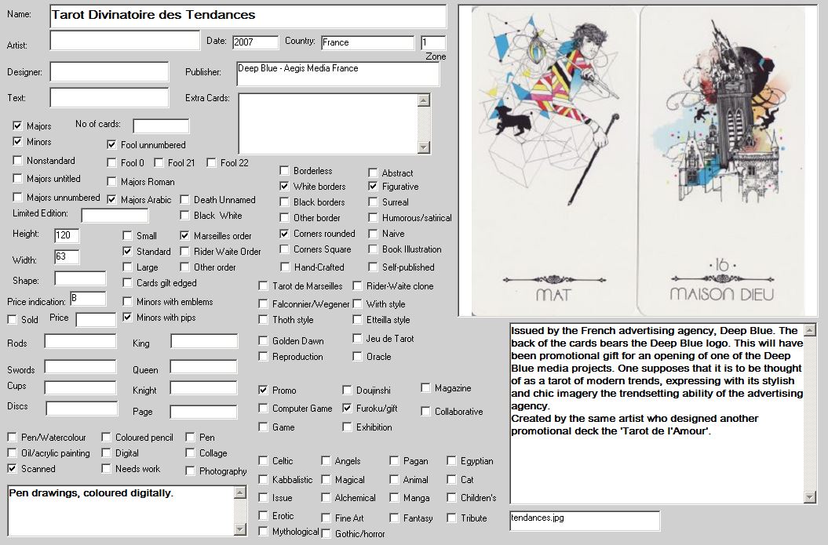Select the Country field showing France
The width and height of the screenshot is (828, 545).
(x=367, y=42)
